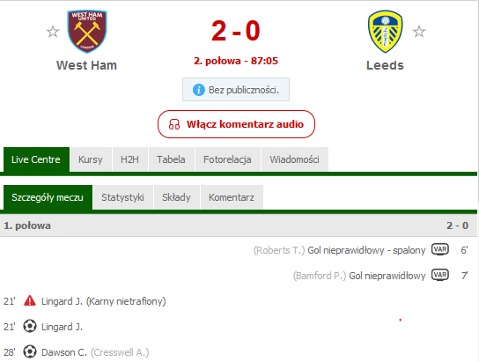Click the red missed penalty warning icon
The height and width of the screenshot is (362, 479).
click(x=30, y=301)
